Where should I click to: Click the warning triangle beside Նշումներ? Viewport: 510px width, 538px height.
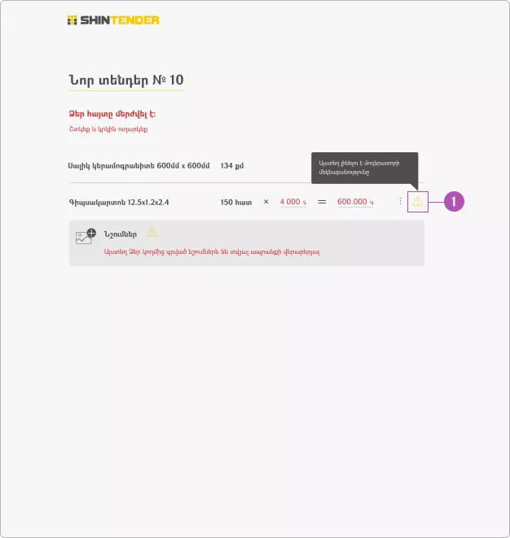tap(152, 234)
